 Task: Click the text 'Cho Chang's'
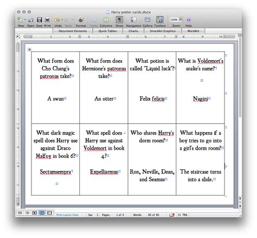click(55, 68)
